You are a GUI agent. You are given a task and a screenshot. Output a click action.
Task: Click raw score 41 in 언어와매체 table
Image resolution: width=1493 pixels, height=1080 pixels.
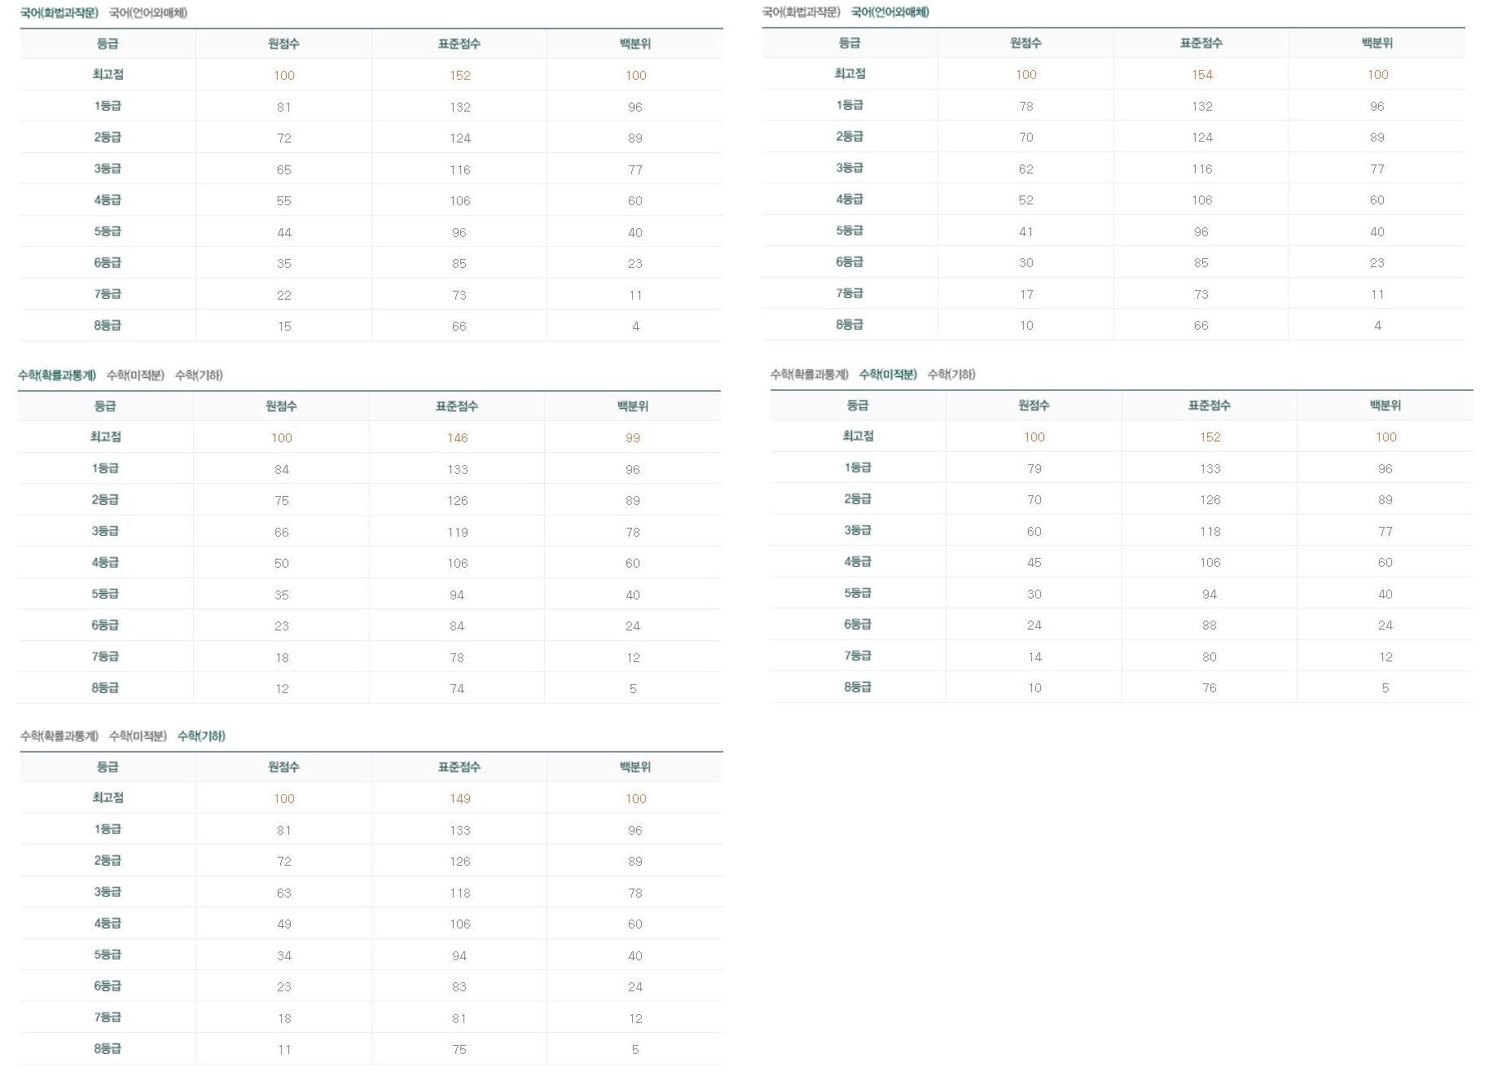click(1025, 232)
